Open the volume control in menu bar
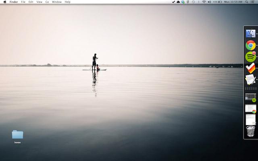Viewport: 258px width, 161px height. point(209,2)
